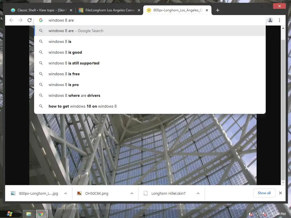Click search icon beside 'where are drivers' suggestion
This screenshot has height=218, width=291.
coord(41,95)
